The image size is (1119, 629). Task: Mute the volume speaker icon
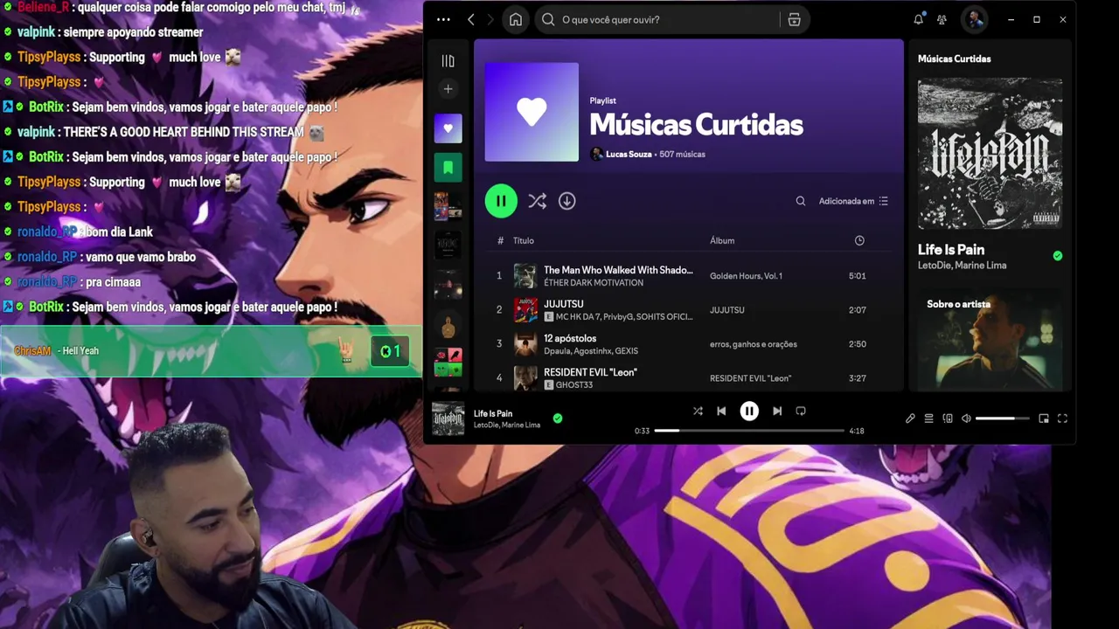(966, 418)
